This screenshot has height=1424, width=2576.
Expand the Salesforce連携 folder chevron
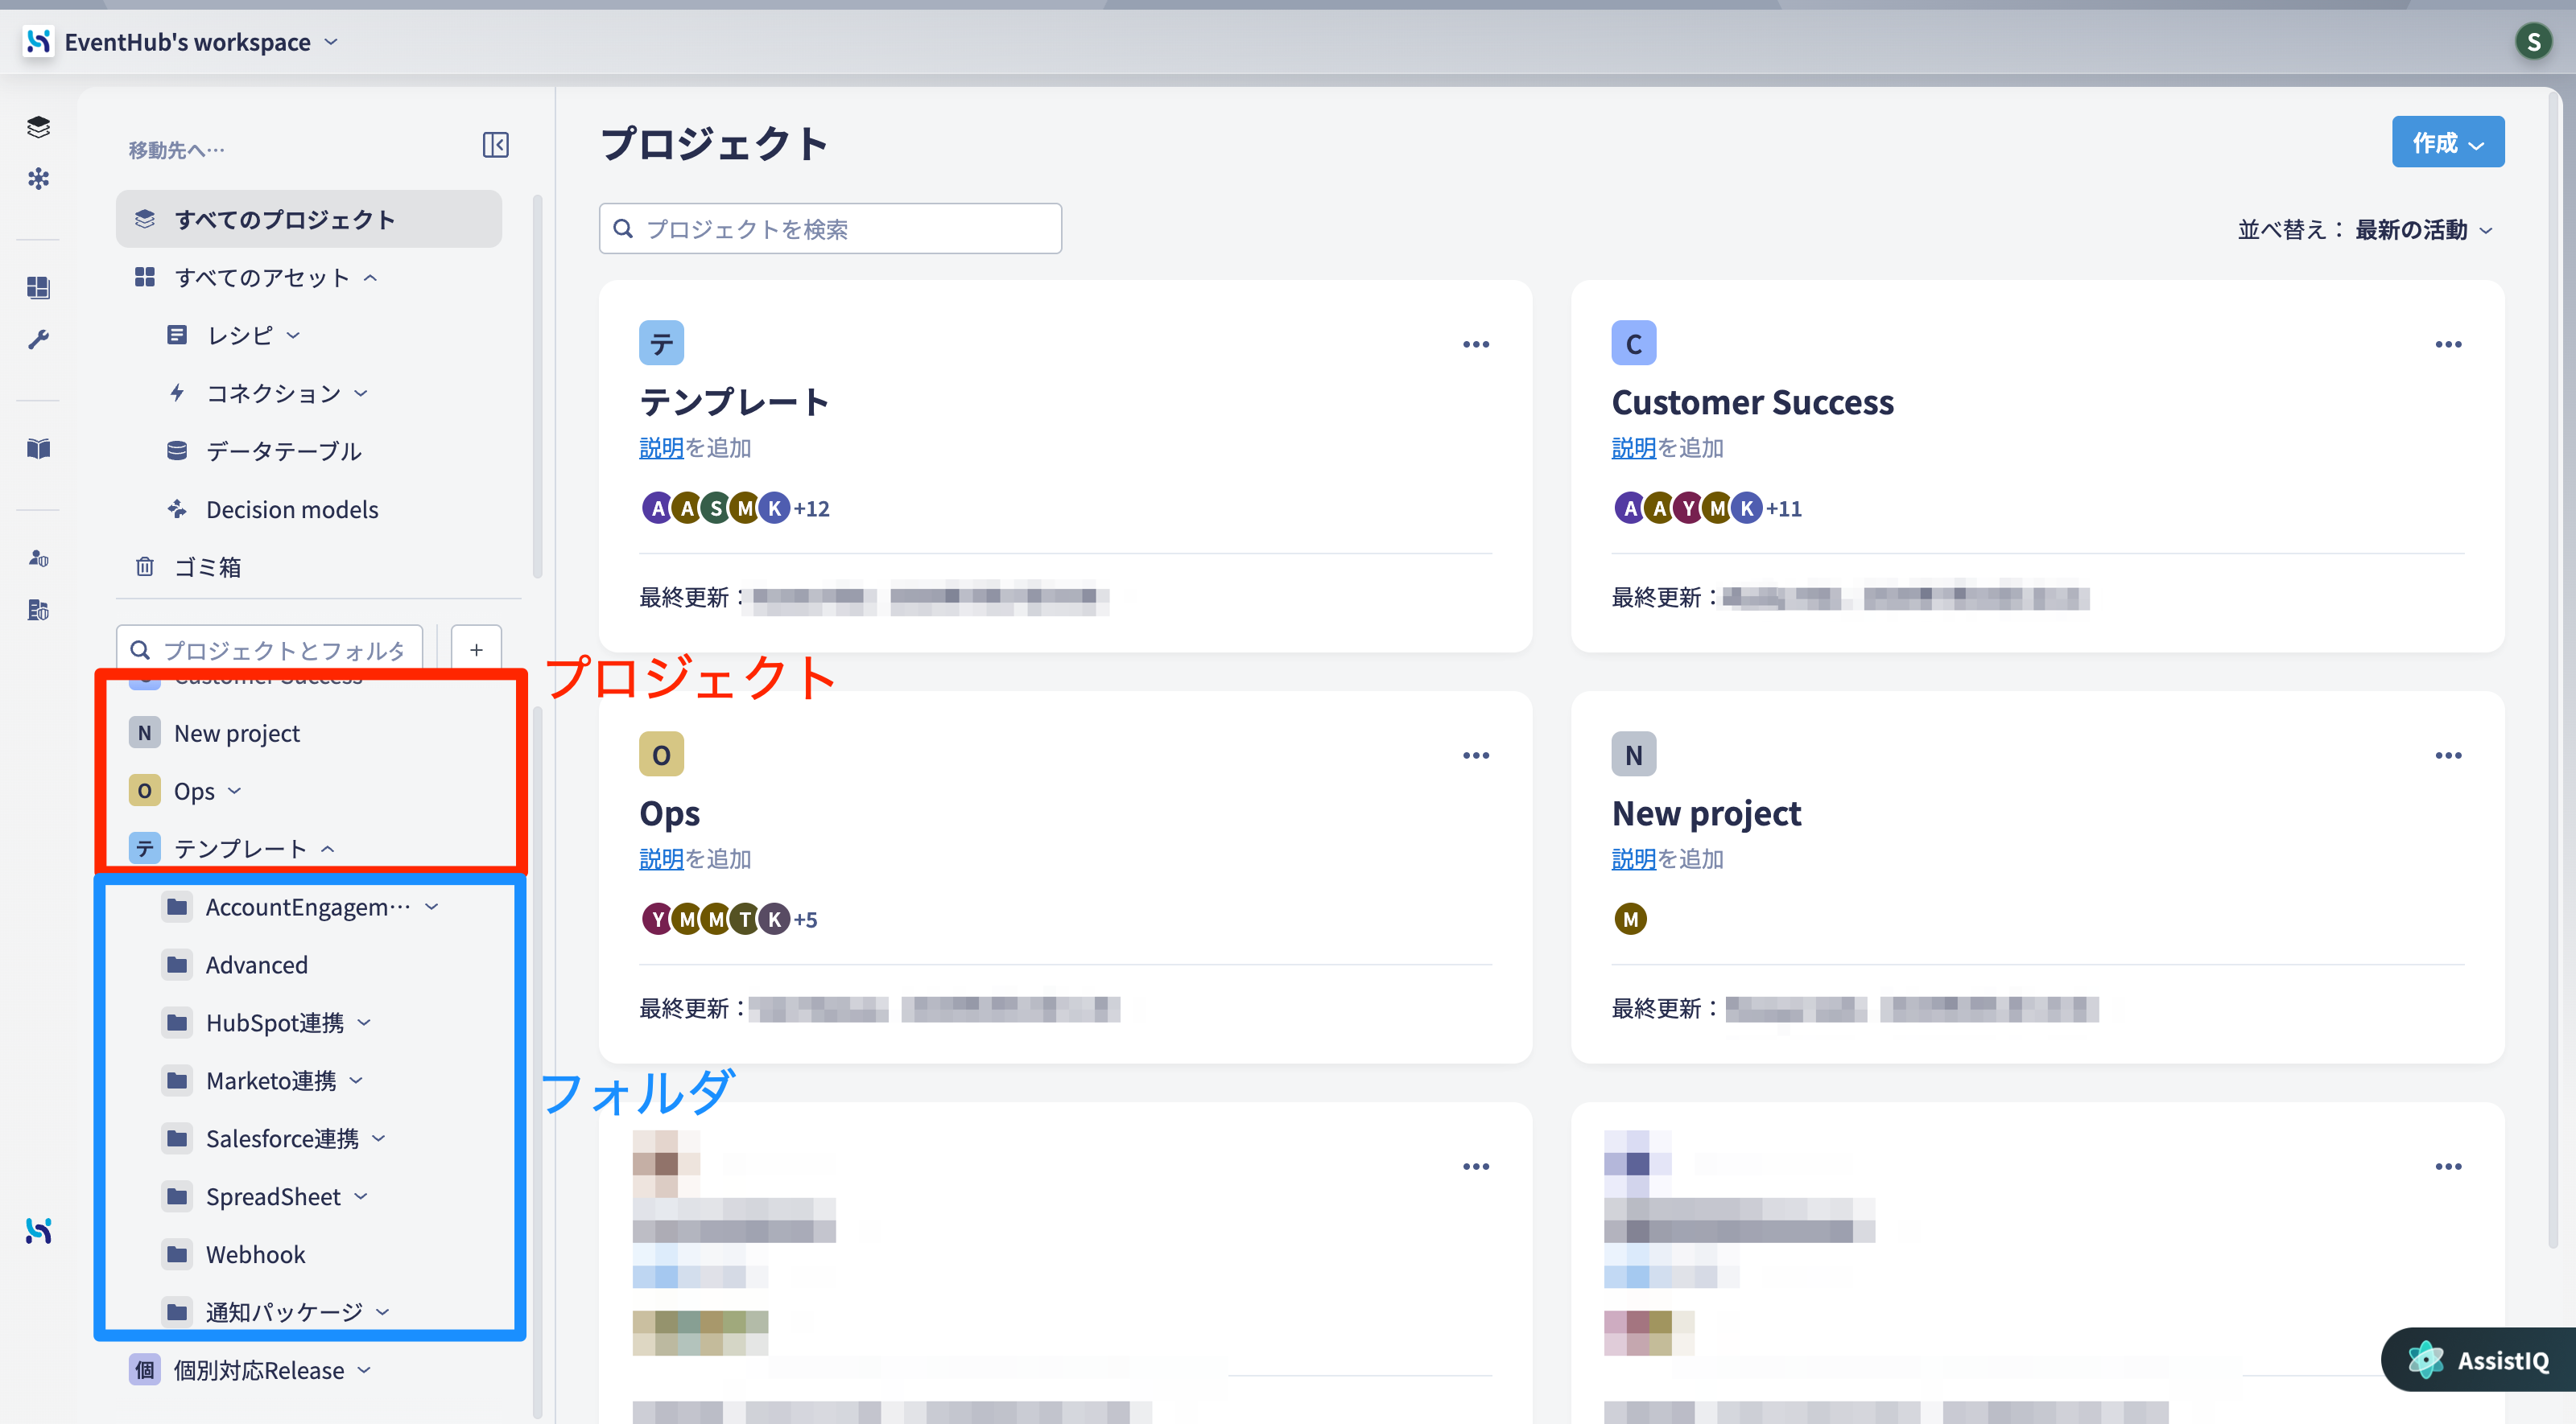[x=379, y=1138]
